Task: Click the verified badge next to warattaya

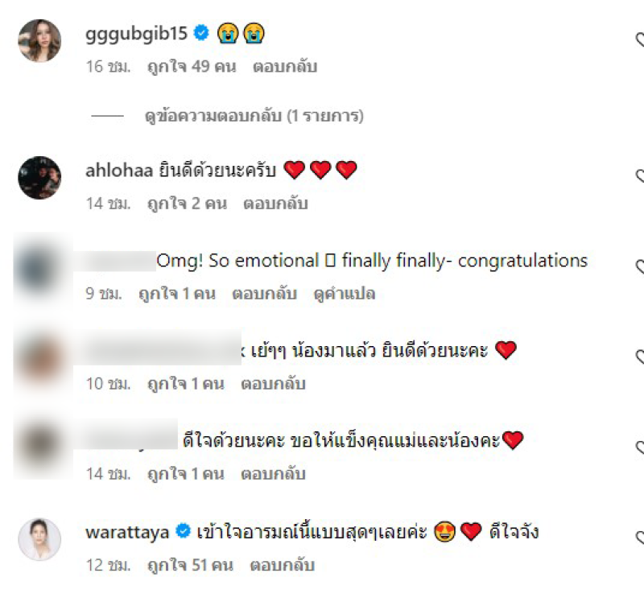Action: pyautogui.click(x=183, y=530)
